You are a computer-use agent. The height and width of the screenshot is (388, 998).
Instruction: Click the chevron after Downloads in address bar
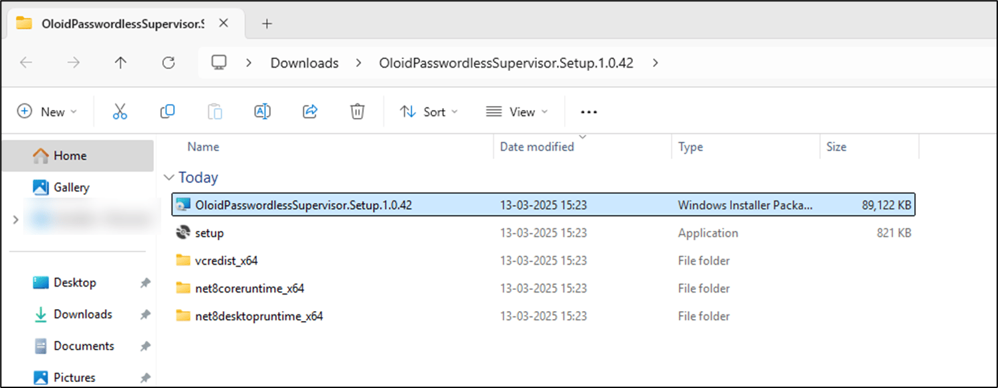pos(359,63)
